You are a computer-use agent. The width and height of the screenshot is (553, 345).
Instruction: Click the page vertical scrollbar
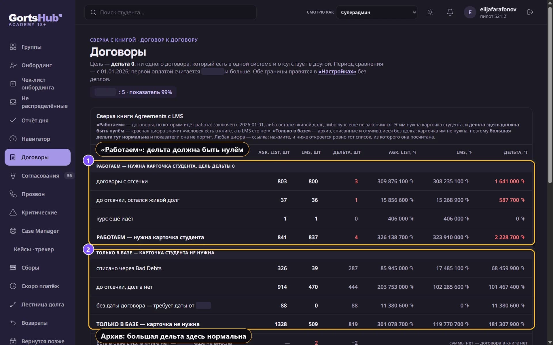point(550,95)
